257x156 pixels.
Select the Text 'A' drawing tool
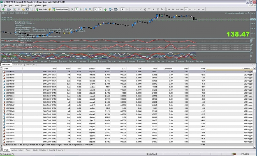153,9
